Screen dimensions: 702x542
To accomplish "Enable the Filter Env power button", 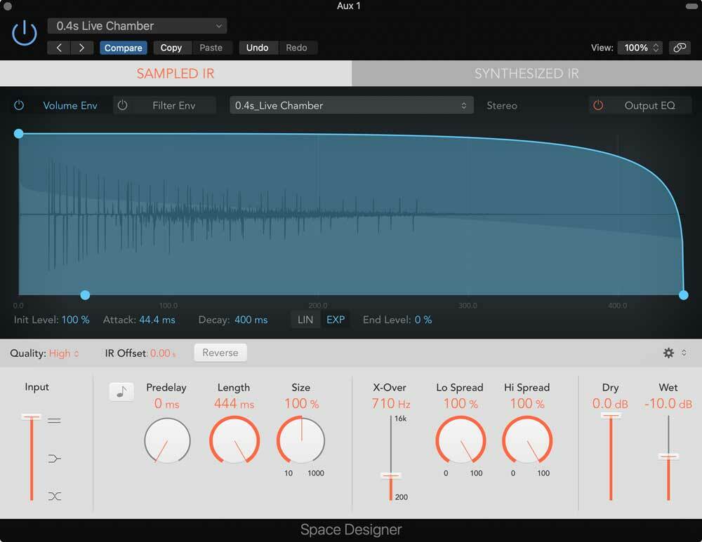I will click(x=123, y=105).
